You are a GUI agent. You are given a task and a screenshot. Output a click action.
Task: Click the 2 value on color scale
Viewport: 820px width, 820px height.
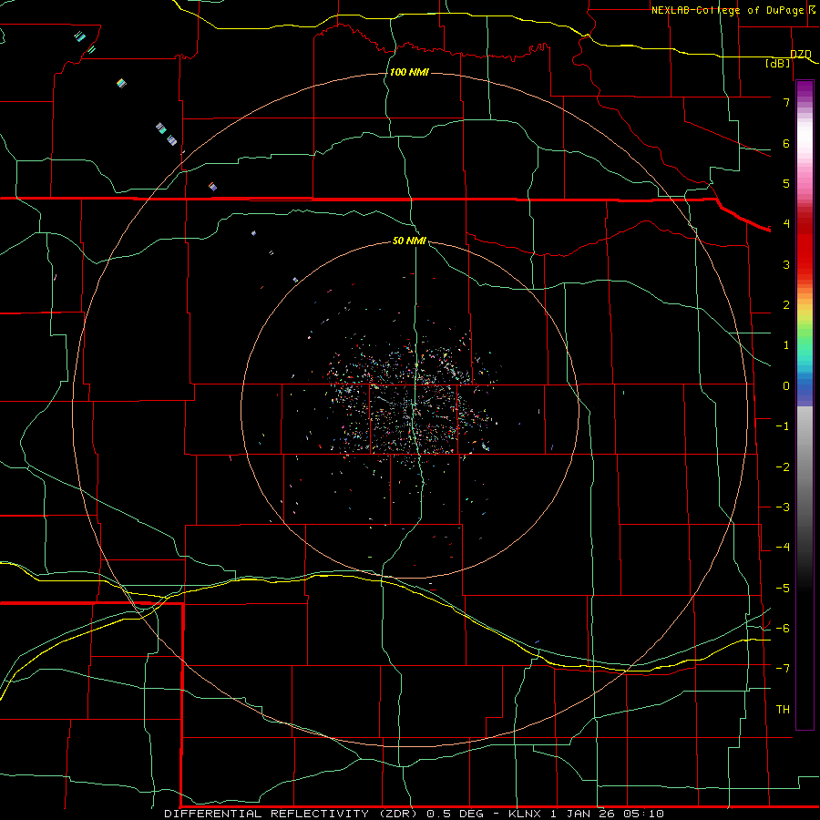point(786,305)
